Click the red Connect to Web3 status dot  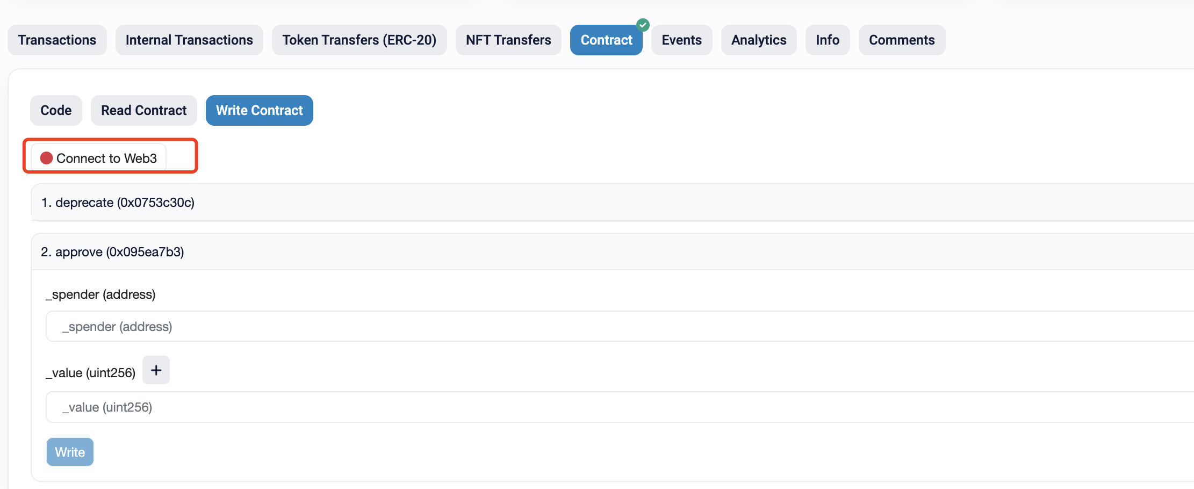(47, 158)
